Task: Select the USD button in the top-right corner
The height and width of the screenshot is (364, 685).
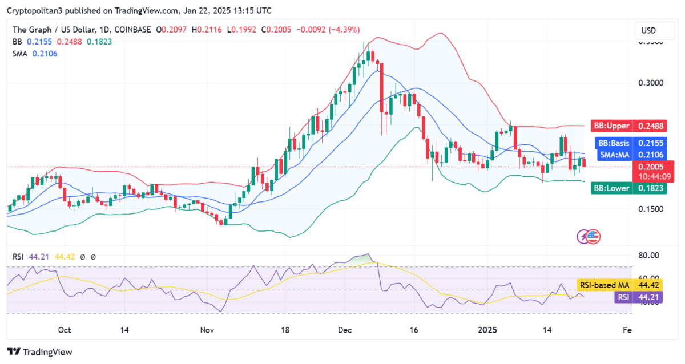Action: [654, 31]
